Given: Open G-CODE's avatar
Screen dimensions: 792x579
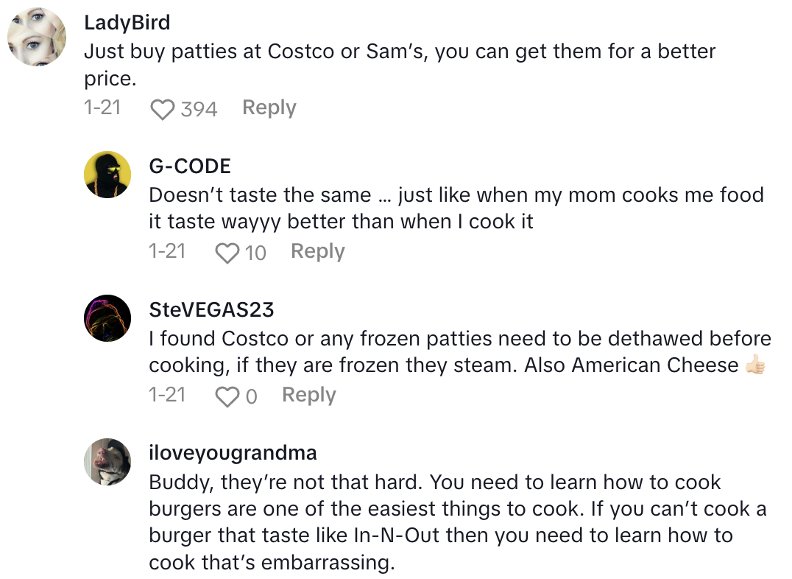Looking at the screenshot, I should pos(107,175).
